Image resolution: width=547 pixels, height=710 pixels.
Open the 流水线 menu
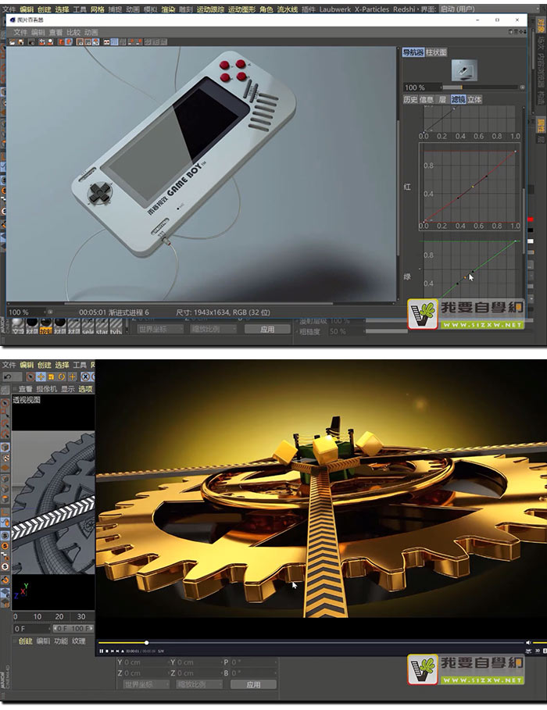288,9
